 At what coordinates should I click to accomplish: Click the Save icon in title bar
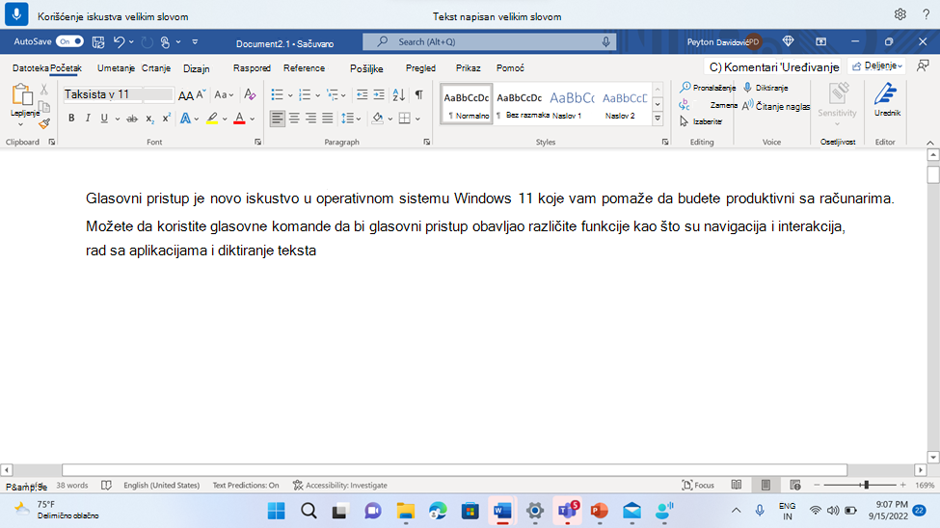coord(98,42)
